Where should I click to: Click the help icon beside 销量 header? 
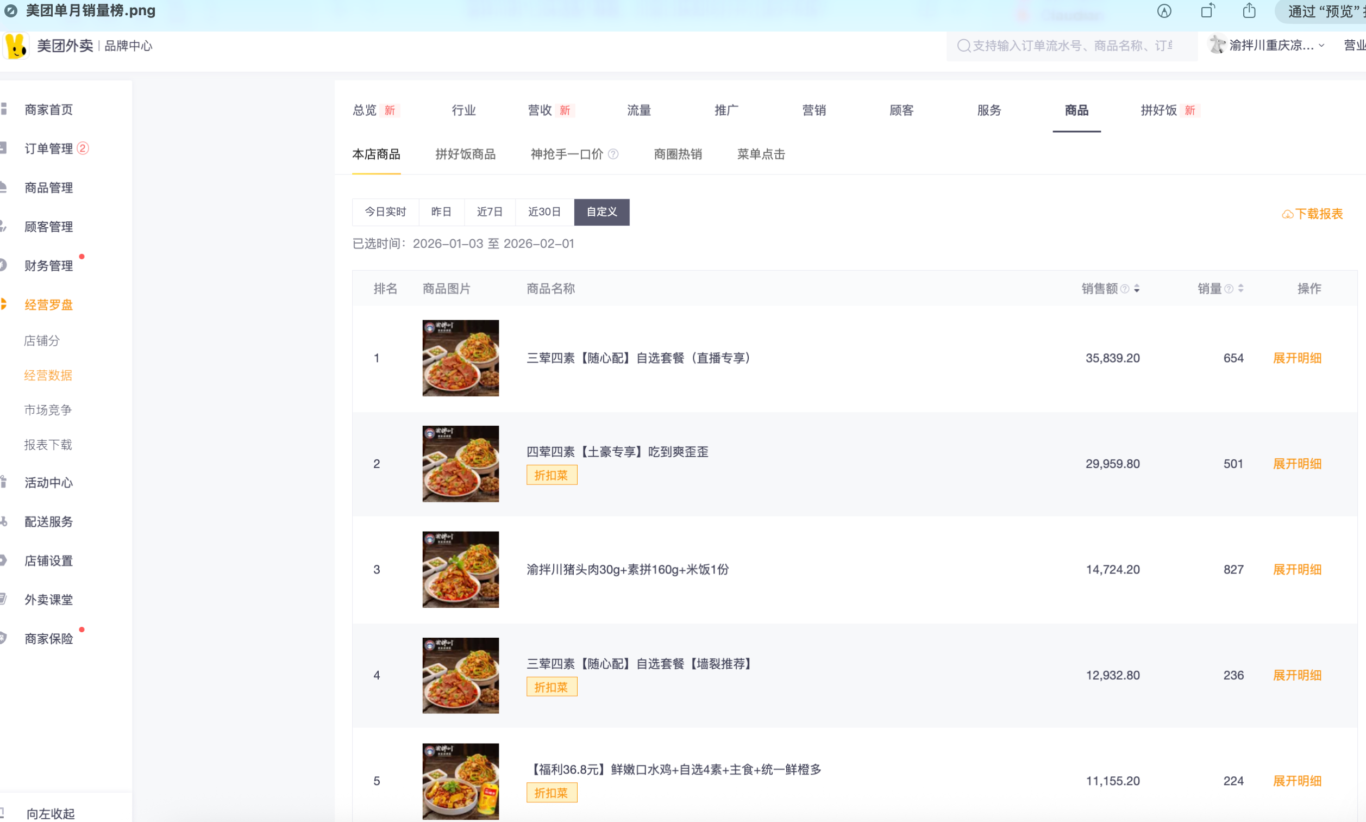(1229, 289)
